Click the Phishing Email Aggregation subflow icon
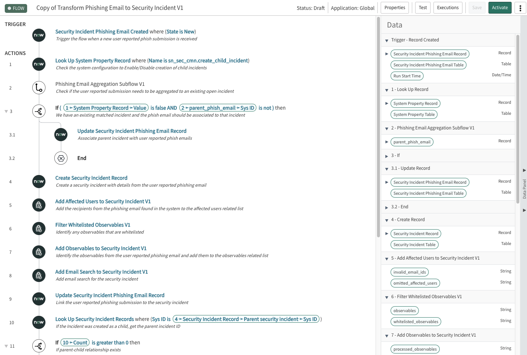The image size is (527, 355). [x=39, y=88]
